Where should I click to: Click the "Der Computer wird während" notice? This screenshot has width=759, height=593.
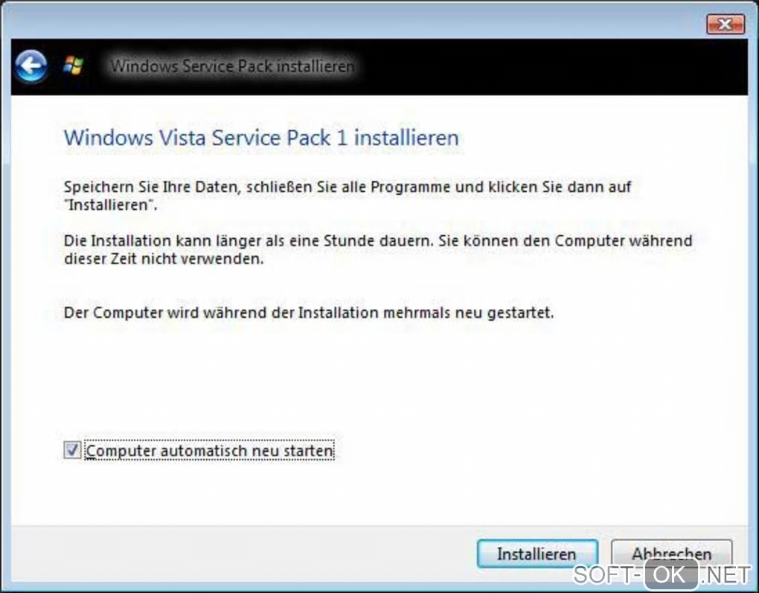point(309,312)
